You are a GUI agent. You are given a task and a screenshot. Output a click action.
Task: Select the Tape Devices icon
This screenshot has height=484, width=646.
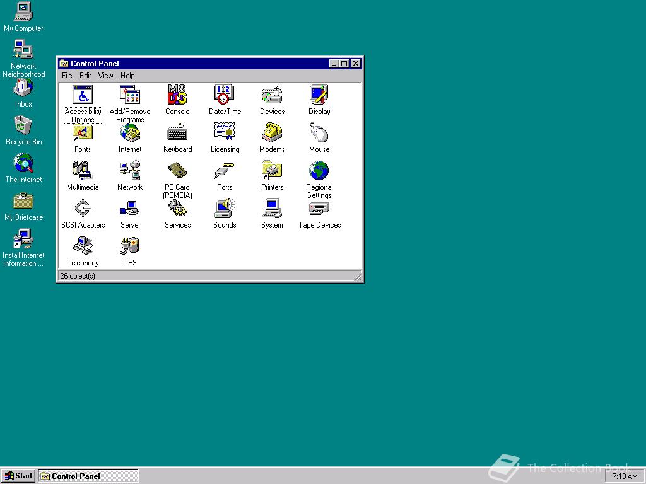click(319, 208)
